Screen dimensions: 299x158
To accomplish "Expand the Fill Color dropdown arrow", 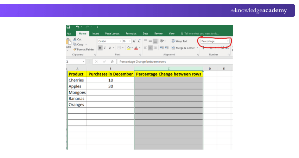I will [x=132, y=48].
